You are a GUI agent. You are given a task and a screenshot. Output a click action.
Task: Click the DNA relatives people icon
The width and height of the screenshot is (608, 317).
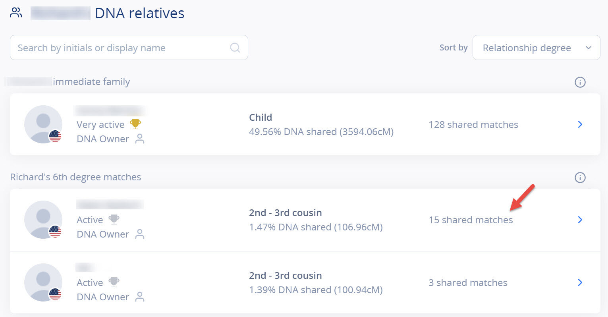click(x=16, y=13)
